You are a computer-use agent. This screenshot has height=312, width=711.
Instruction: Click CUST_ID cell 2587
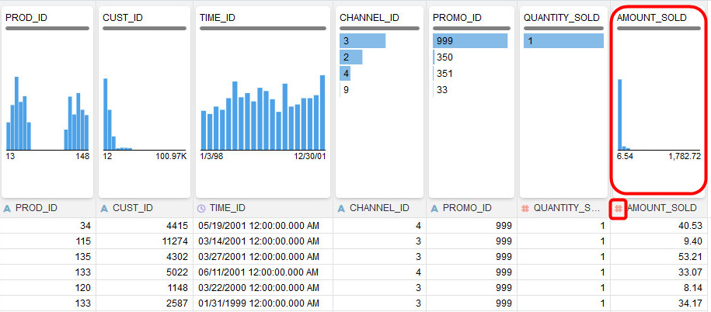pos(145,303)
